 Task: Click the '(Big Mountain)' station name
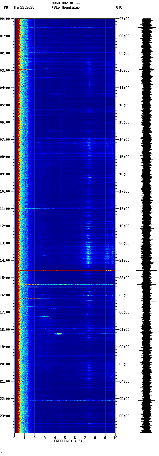66,7
